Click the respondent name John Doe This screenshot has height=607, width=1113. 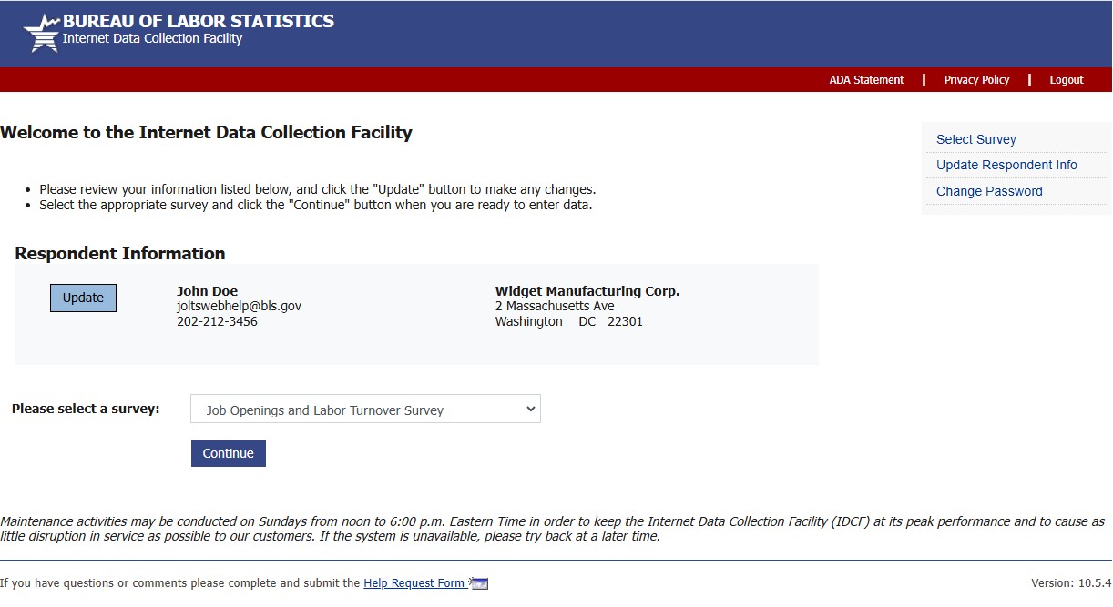tap(207, 291)
